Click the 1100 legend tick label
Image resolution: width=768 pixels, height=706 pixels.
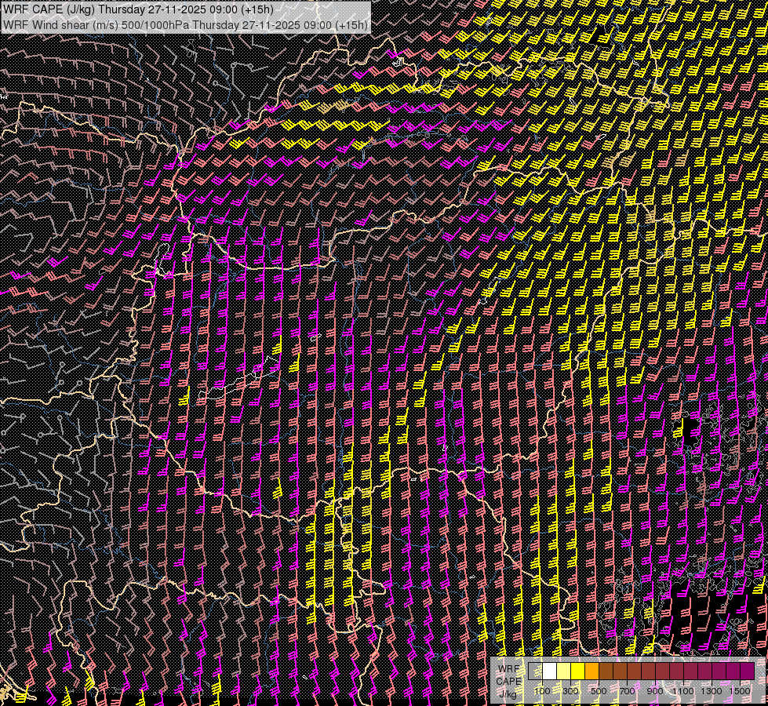pyautogui.click(x=682, y=691)
